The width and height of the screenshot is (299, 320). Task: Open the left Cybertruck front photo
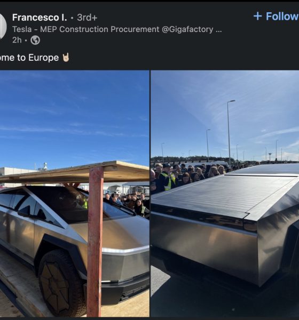(75, 194)
